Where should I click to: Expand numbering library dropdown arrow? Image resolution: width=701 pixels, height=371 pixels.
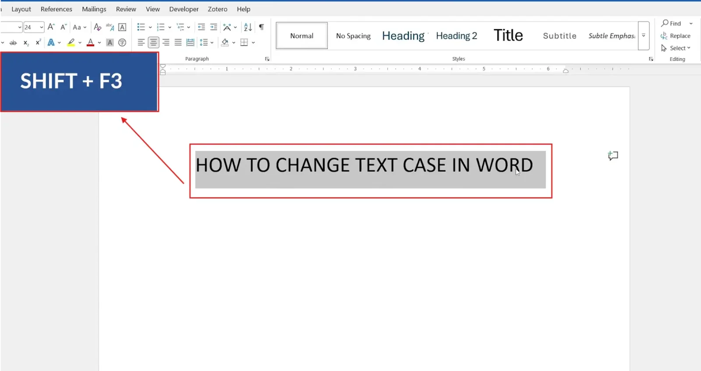coord(170,27)
